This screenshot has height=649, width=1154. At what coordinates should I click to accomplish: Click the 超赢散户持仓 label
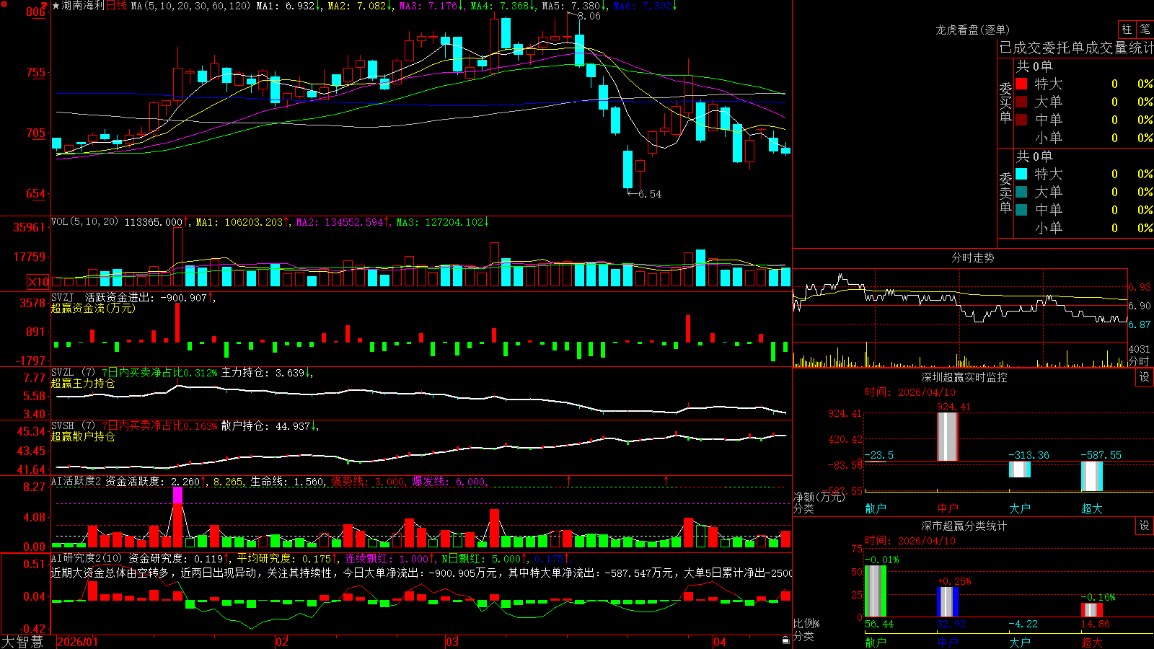click(83, 436)
